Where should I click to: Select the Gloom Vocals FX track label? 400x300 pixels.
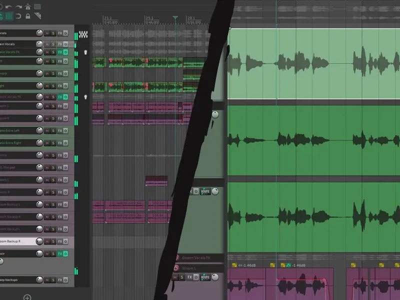click(197, 257)
